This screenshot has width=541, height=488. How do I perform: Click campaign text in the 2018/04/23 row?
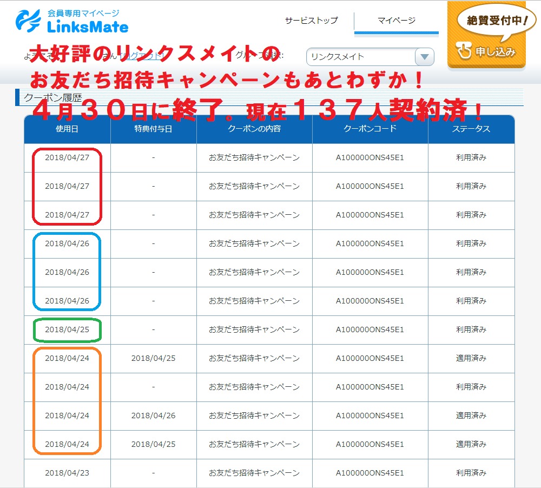254,473
